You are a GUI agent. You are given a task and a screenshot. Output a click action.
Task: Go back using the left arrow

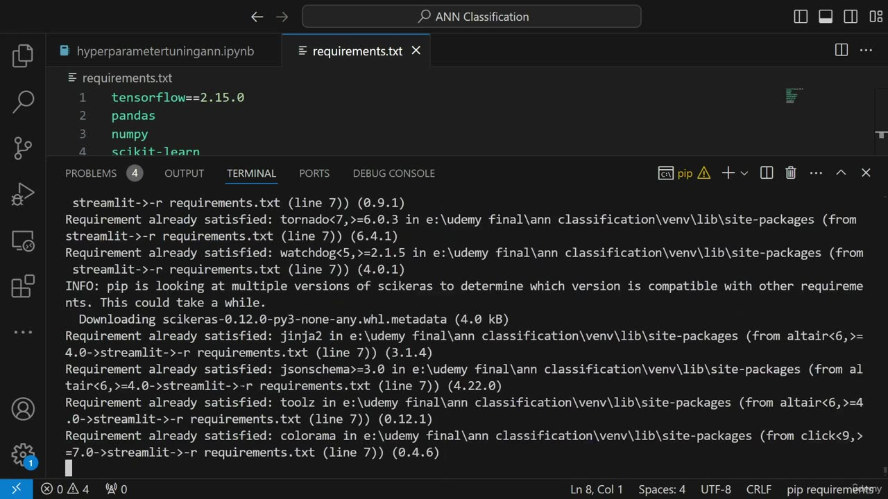click(x=257, y=17)
